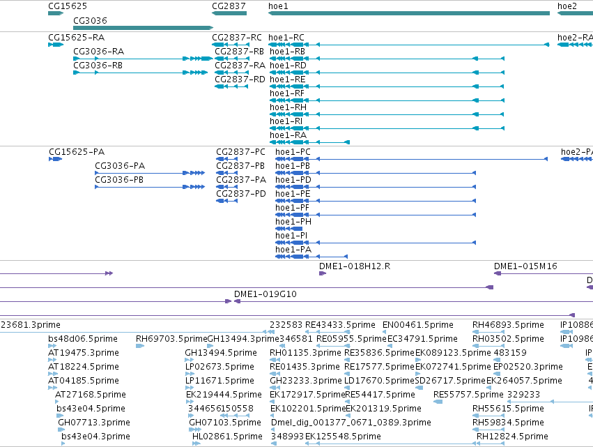Click the RH12824.5prime EST label
593x447 pixels.
point(512,437)
